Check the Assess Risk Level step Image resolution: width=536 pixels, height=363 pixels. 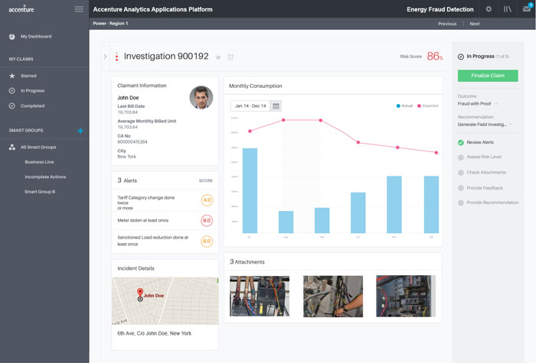[x=461, y=157]
